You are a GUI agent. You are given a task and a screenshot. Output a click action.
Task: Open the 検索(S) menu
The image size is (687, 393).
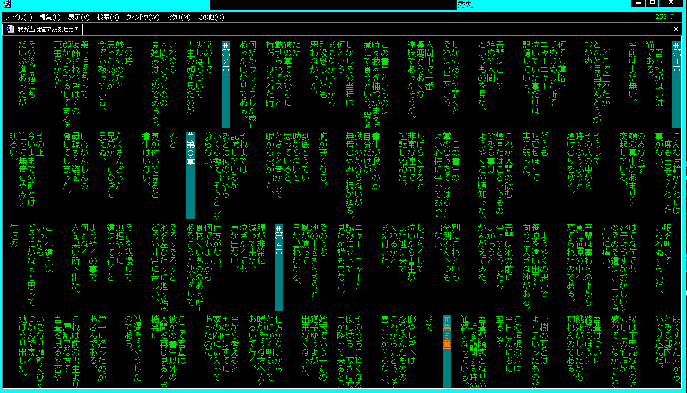[108, 17]
